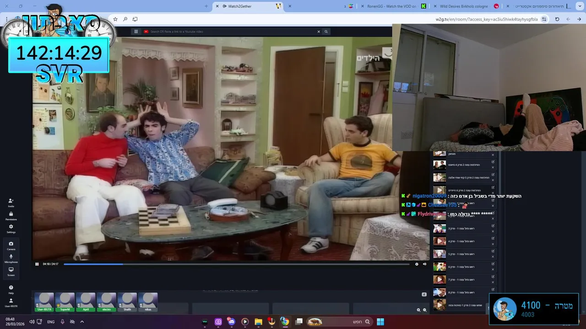
Task: Open the ENG language switcher
Action: 51,322
